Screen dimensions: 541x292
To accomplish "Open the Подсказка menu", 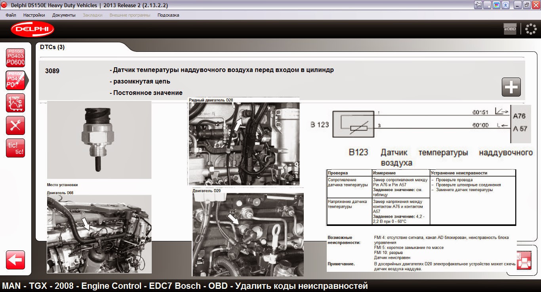I will tap(168, 15).
